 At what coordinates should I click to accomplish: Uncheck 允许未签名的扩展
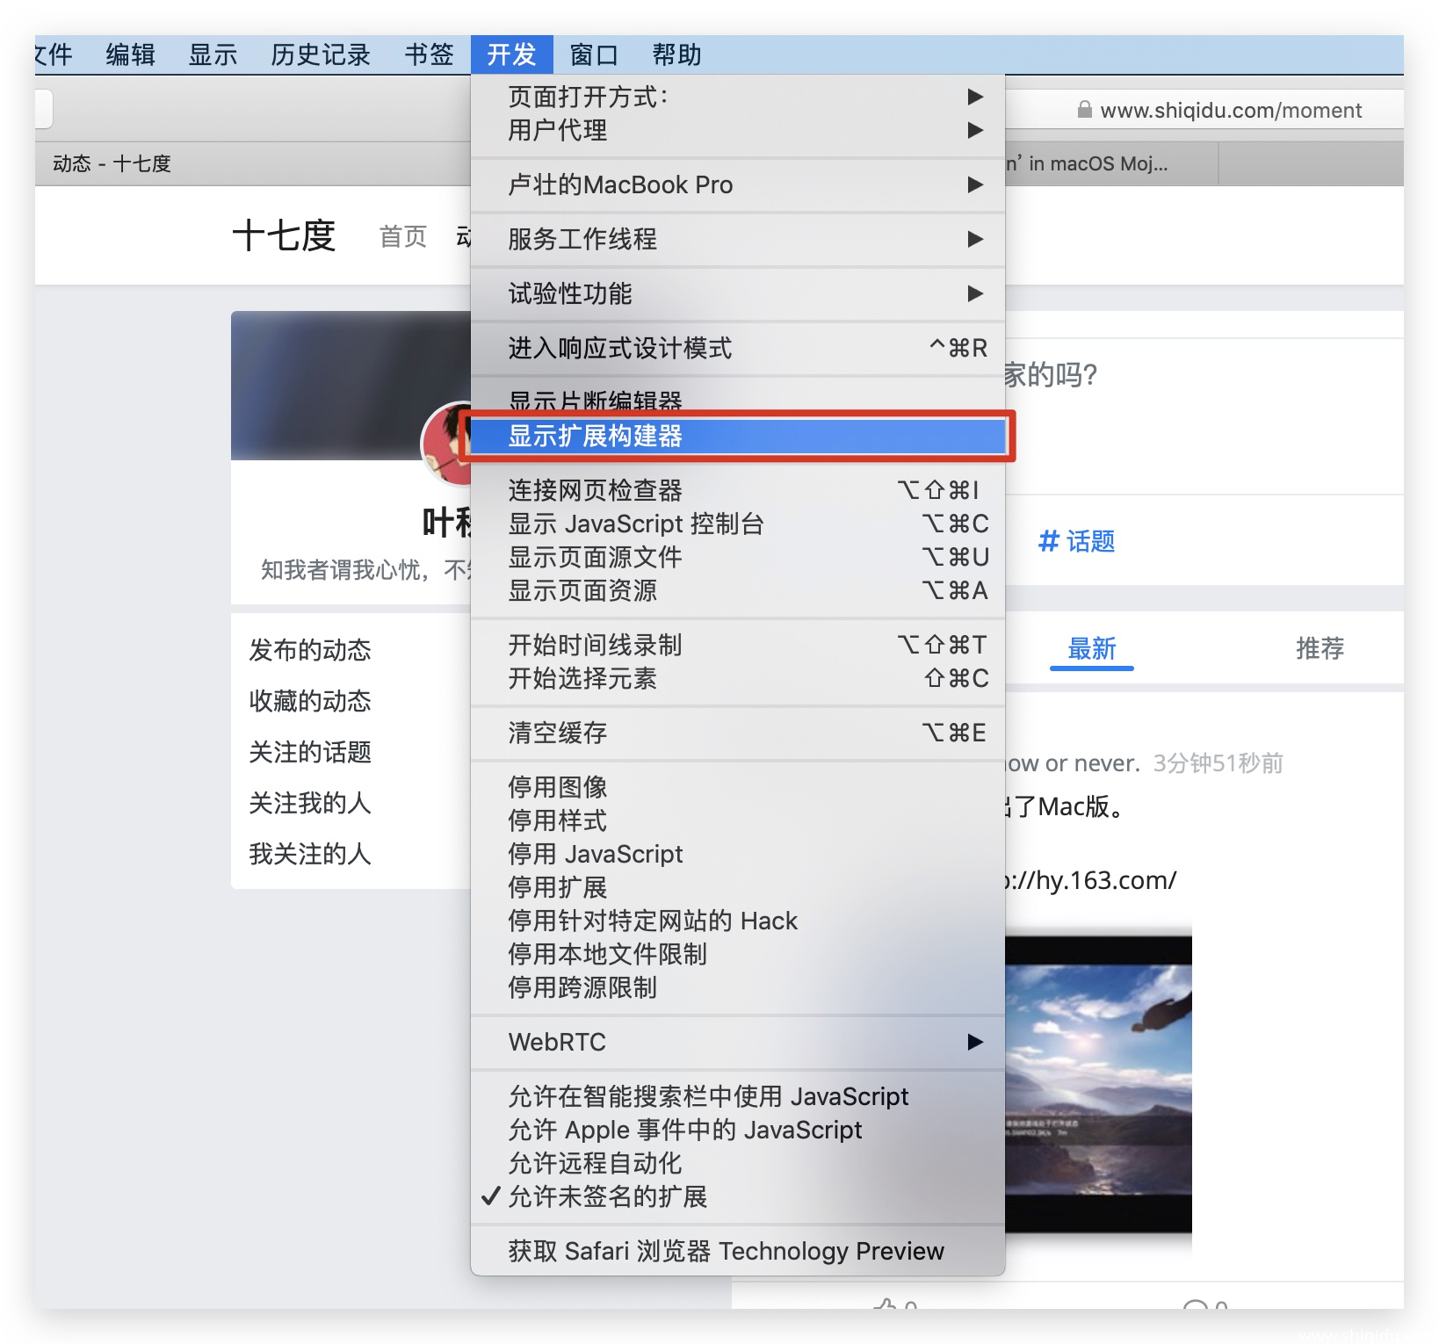738,1196
